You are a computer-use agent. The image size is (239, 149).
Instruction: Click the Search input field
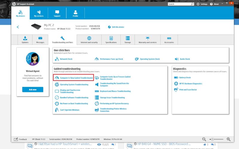click(x=179, y=4)
